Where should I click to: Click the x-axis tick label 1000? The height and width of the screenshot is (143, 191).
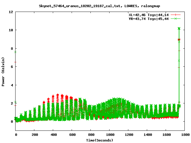tap(110, 135)
